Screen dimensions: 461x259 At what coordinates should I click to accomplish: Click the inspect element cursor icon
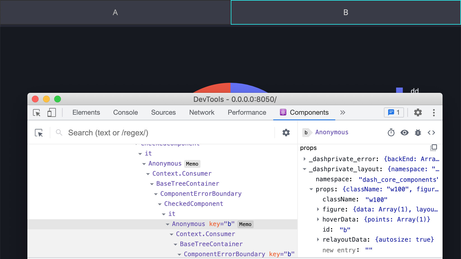coord(37,112)
